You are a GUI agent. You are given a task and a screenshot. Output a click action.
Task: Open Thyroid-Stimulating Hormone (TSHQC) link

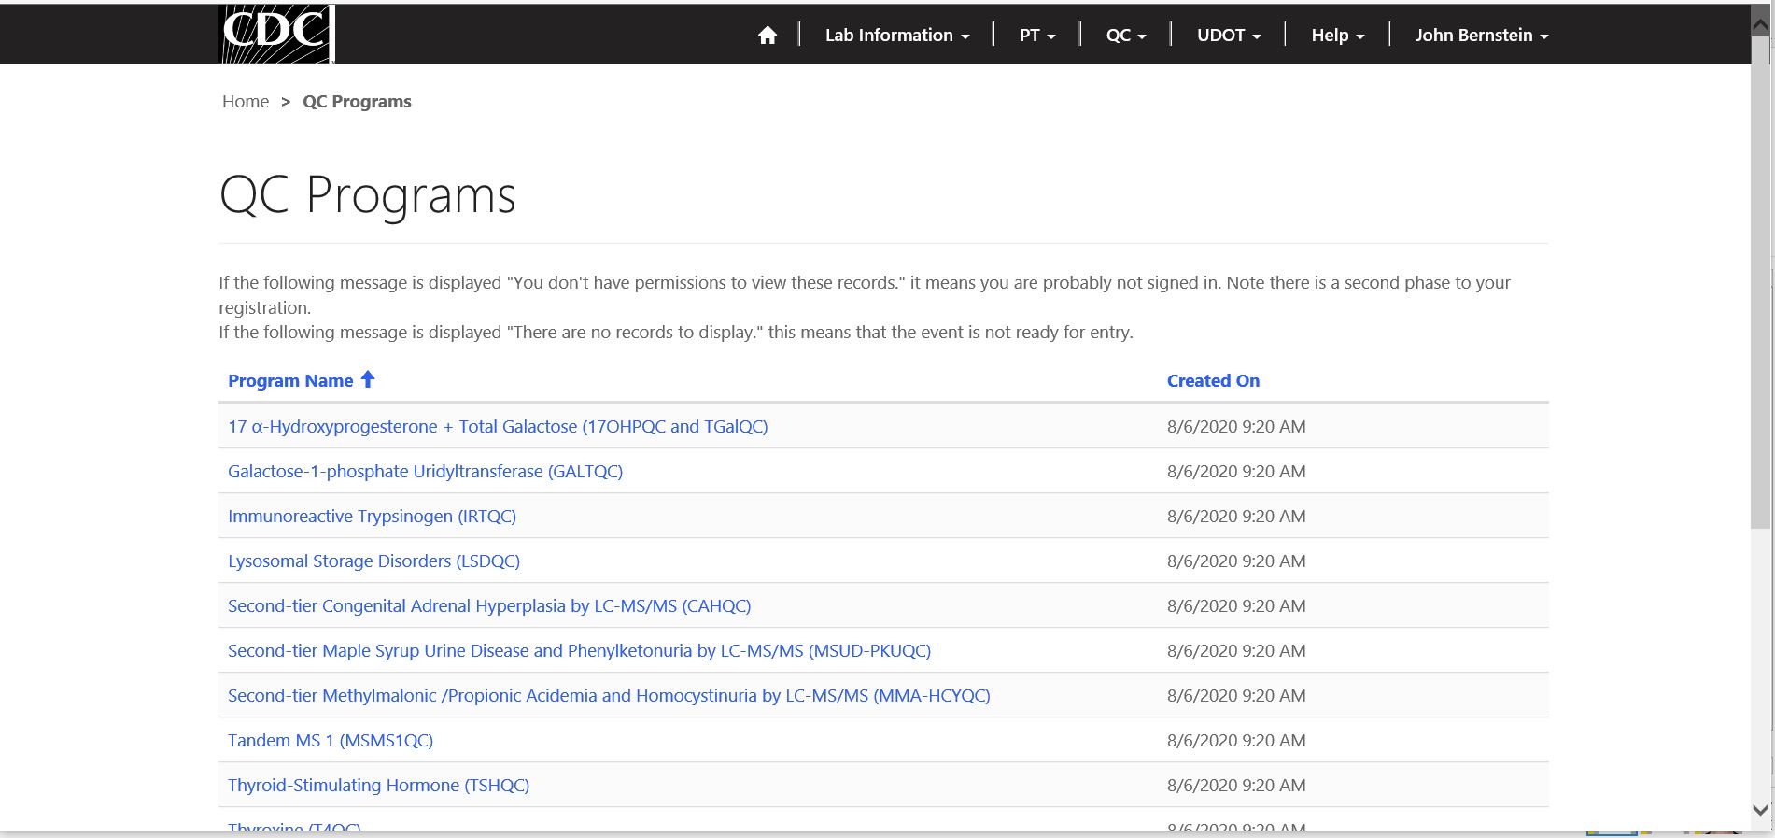click(x=378, y=786)
